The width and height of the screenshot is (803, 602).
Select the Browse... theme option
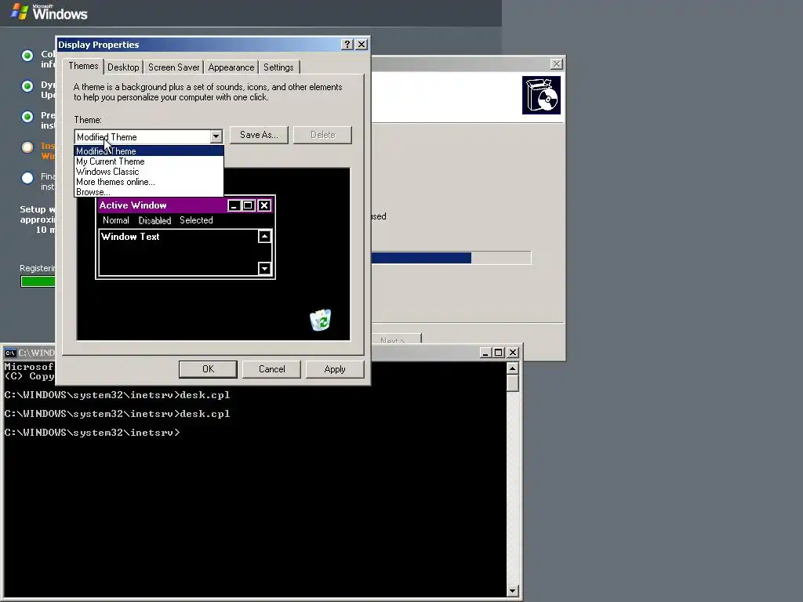click(149, 192)
